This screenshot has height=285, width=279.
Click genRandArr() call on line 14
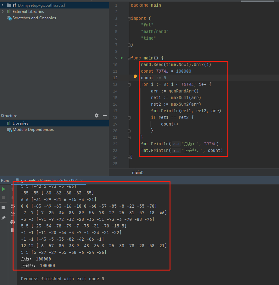[183, 91]
